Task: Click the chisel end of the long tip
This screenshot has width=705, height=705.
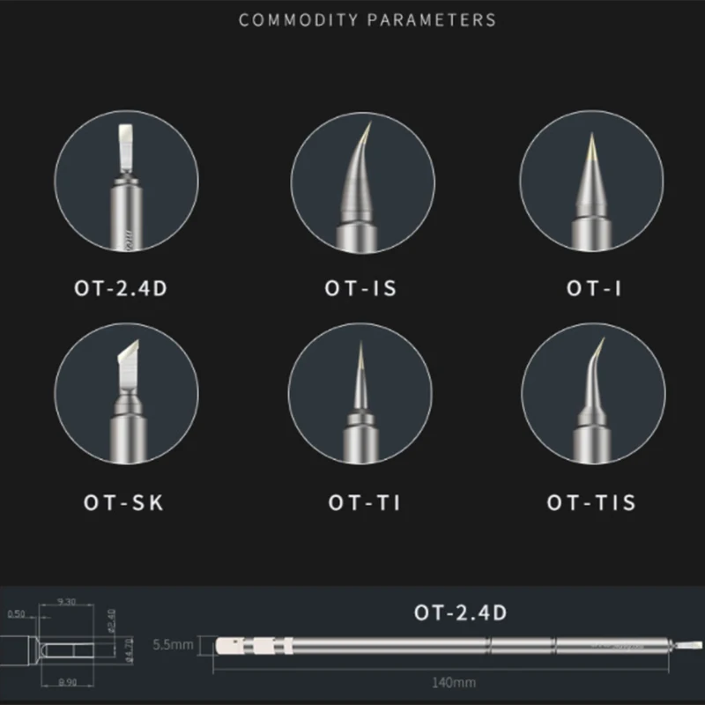Action: (688, 645)
